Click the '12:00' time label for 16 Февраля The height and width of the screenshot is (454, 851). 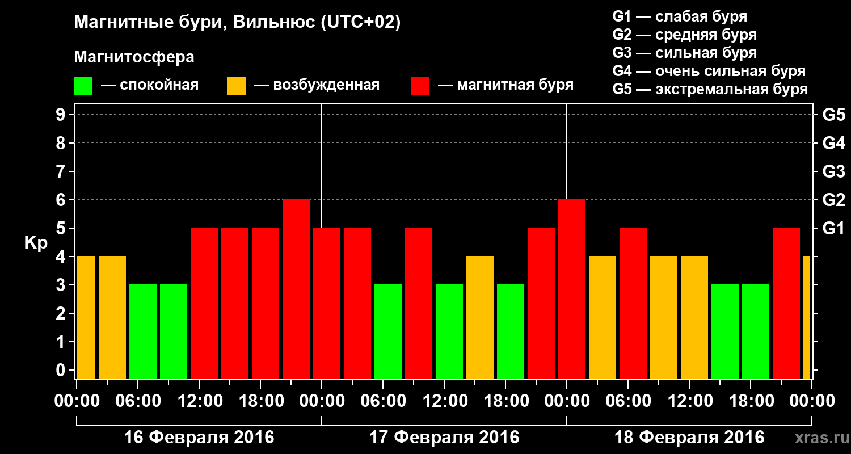click(x=199, y=401)
